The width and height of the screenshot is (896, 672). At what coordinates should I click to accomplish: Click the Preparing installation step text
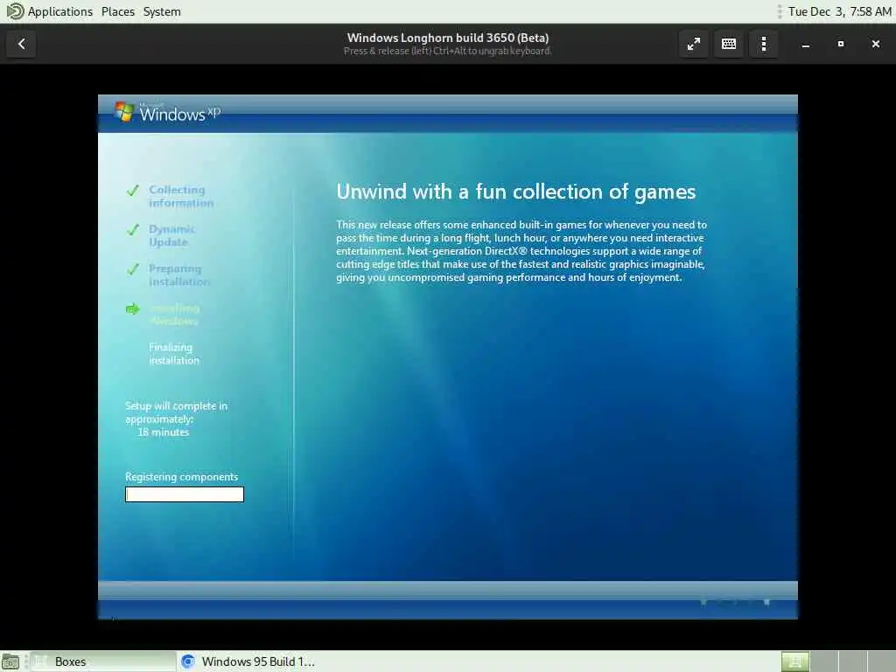178,275
